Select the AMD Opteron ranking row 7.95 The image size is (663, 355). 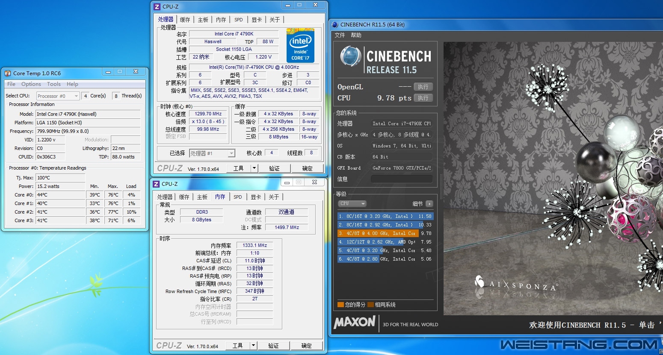(x=385, y=242)
